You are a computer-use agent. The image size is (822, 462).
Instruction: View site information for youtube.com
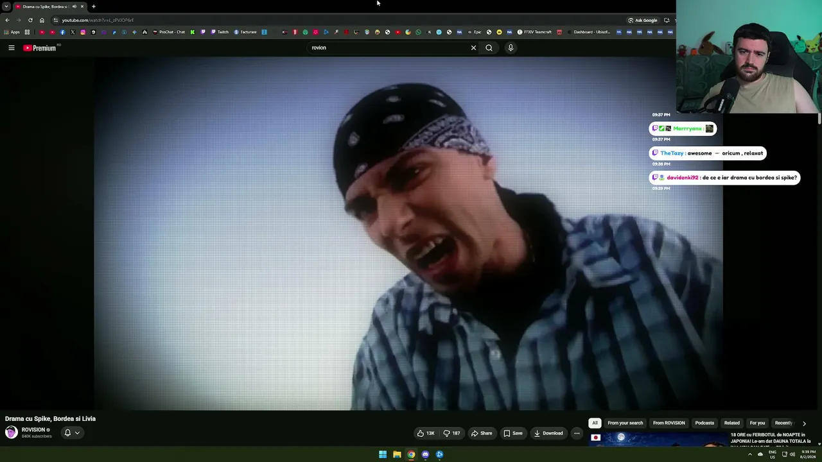point(56,20)
